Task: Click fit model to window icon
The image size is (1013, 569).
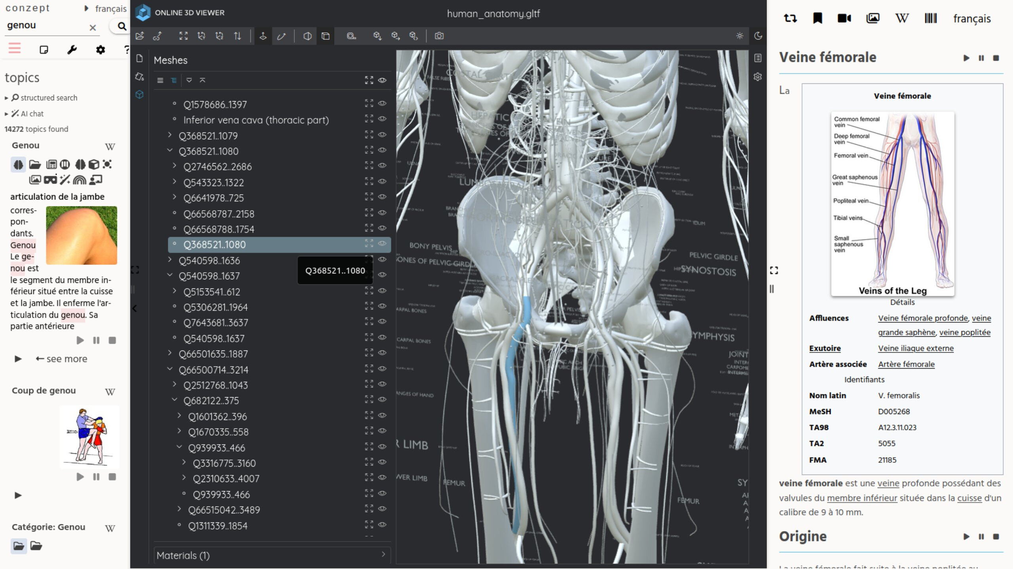Action: [183, 36]
